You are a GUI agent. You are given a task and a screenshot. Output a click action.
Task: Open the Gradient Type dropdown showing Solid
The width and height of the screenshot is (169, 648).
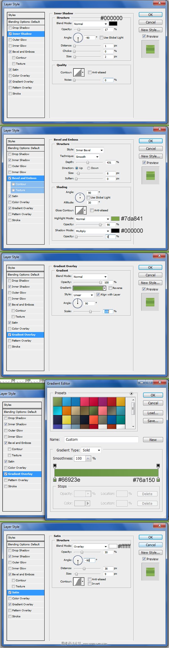[x=91, y=450]
